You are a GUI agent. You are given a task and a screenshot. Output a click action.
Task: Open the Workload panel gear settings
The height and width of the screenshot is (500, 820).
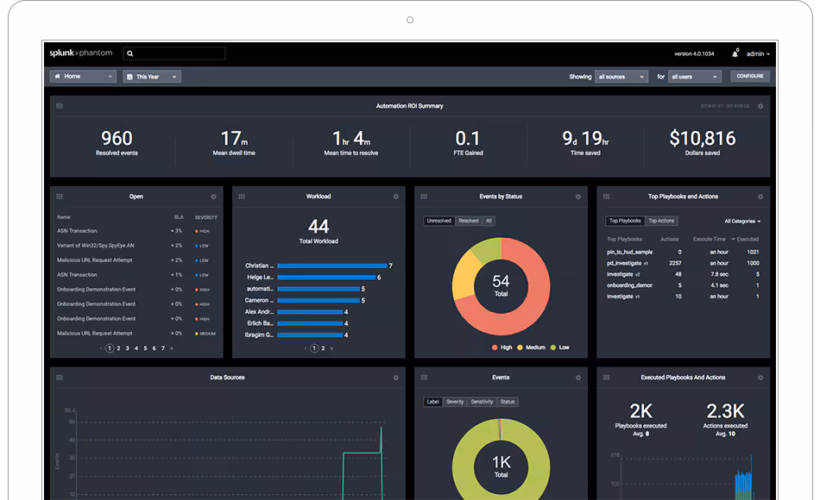coord(396,197)
